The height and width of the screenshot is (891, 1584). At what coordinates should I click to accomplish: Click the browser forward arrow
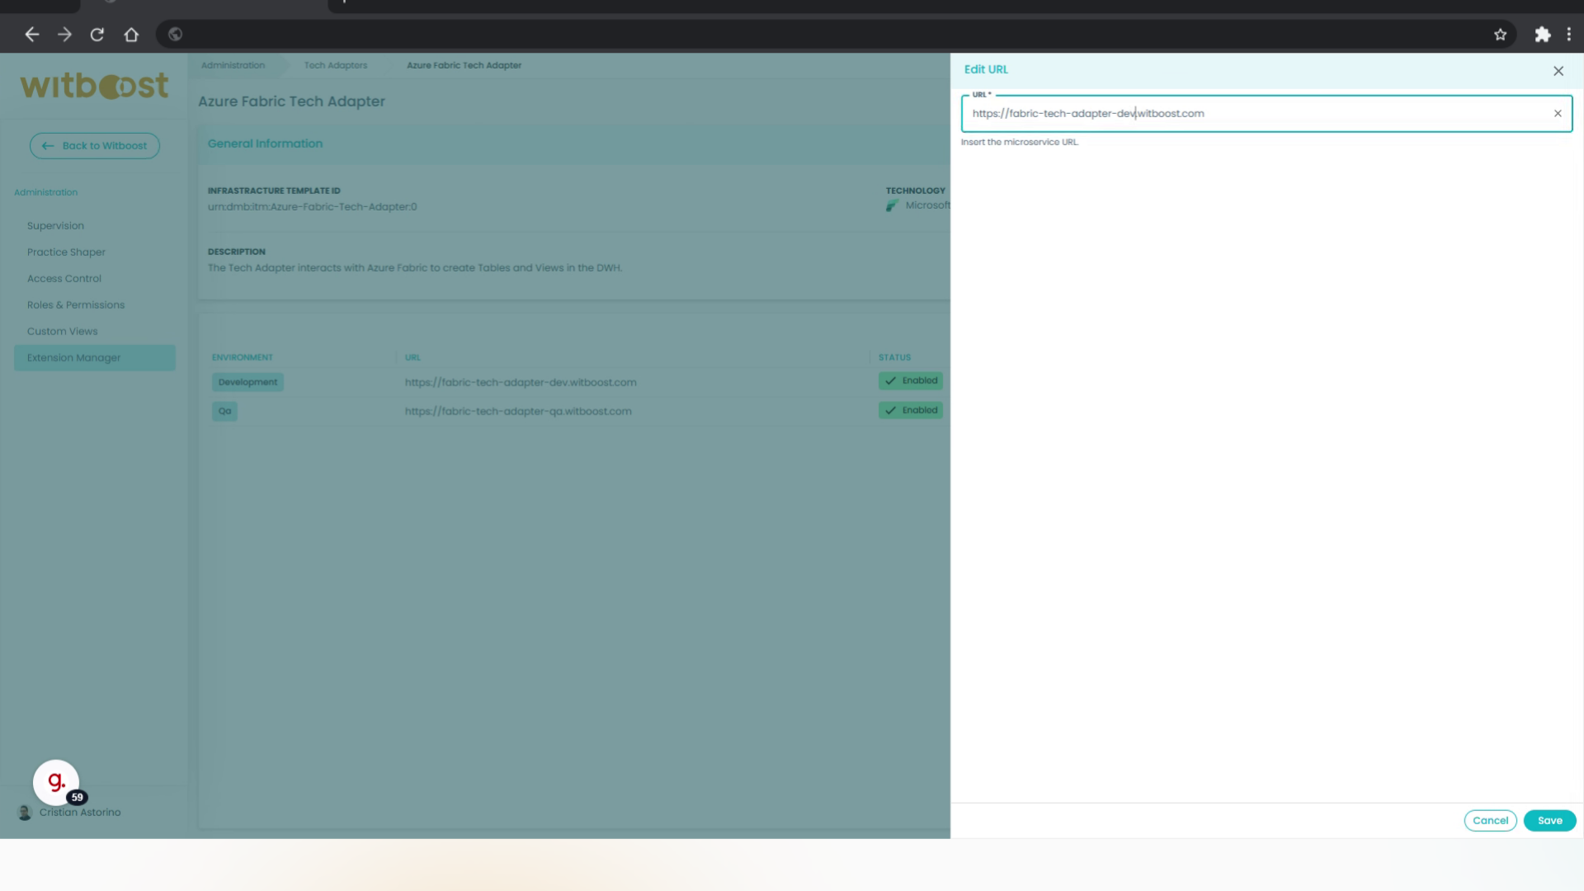(x=64, y=35)
